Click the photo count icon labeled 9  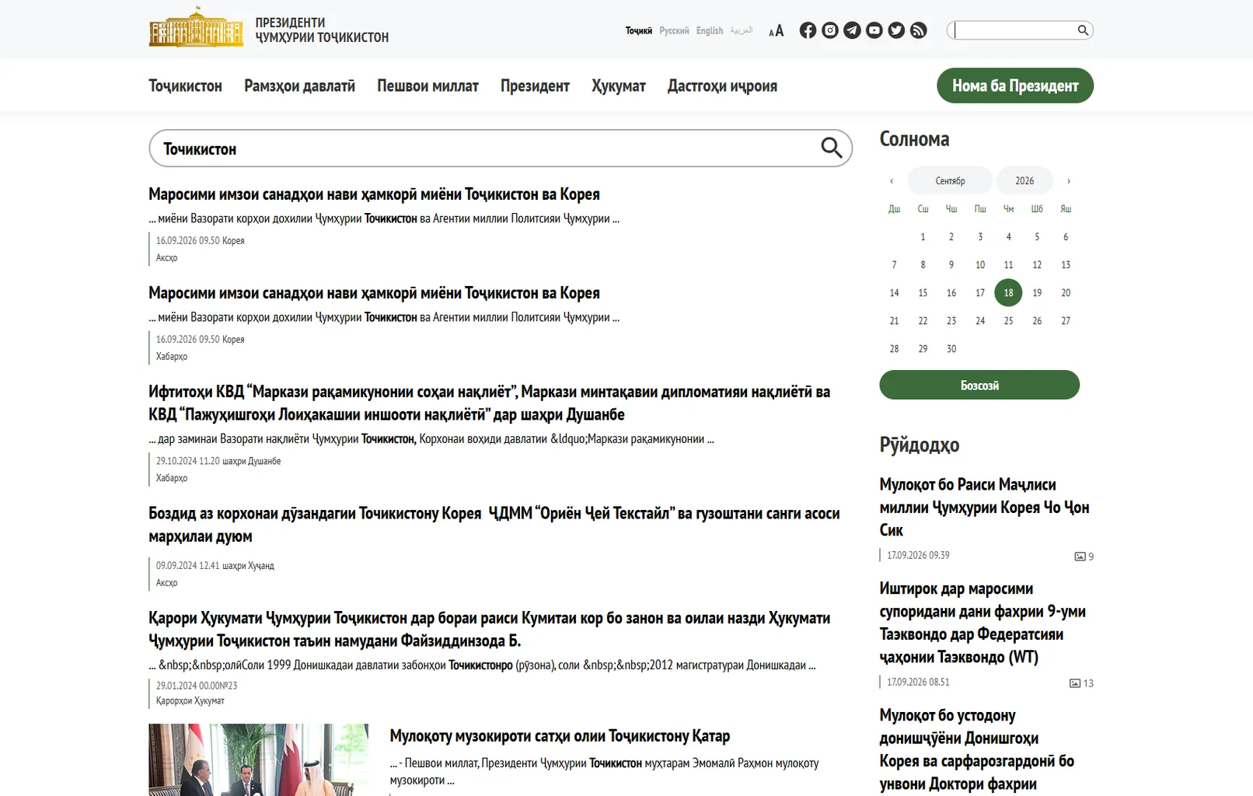click(1080, 557)
